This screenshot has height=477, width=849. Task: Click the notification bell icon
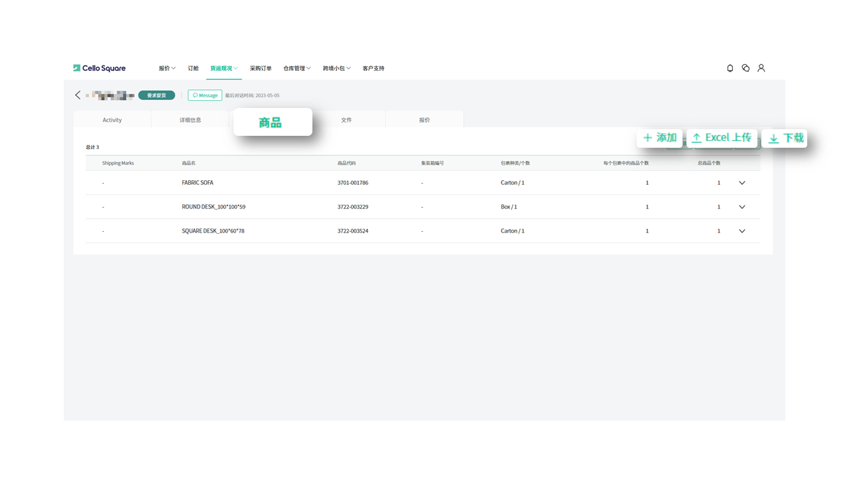730,68
